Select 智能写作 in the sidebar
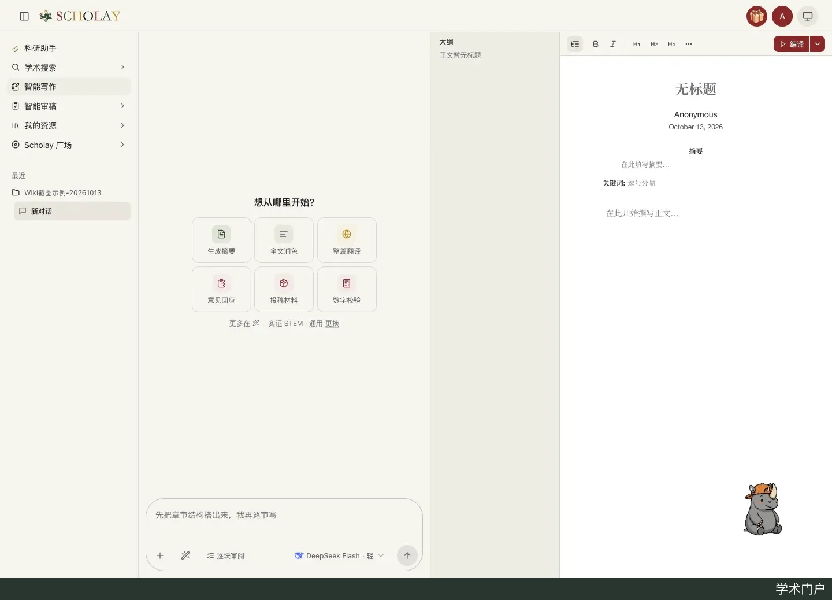832x600 pixels. (x=69, y=87)
